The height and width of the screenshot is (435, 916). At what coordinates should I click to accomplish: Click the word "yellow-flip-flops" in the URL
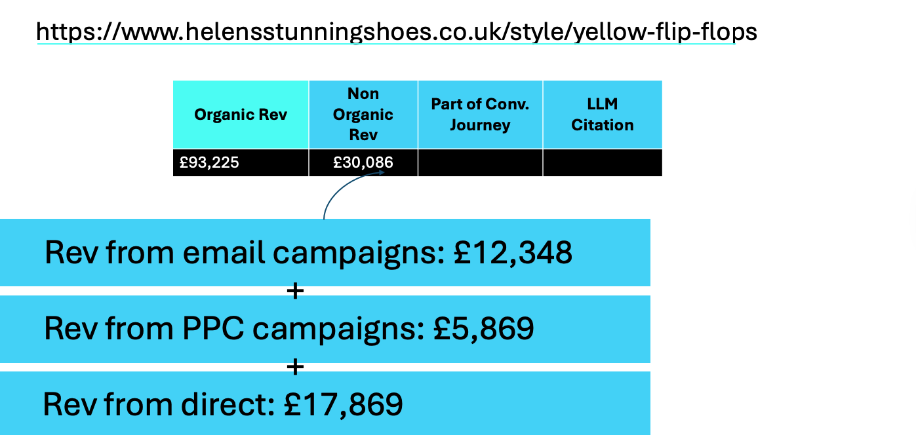click(x=665, y=31)
